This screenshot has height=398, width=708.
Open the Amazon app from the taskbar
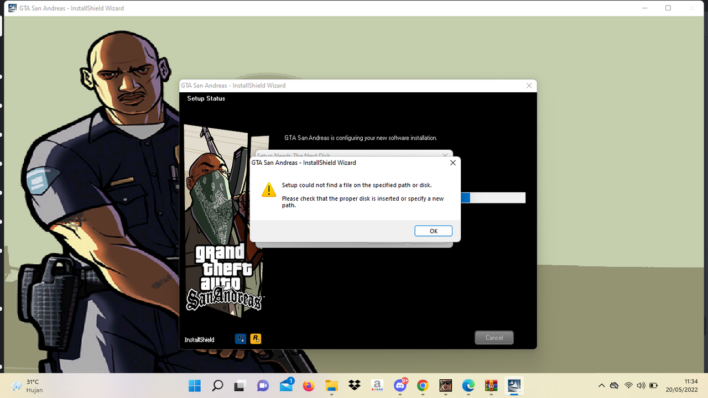point(377,385)
